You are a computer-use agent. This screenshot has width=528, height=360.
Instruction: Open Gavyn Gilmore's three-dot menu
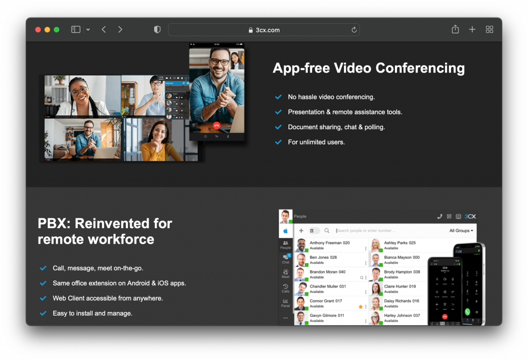366,321
